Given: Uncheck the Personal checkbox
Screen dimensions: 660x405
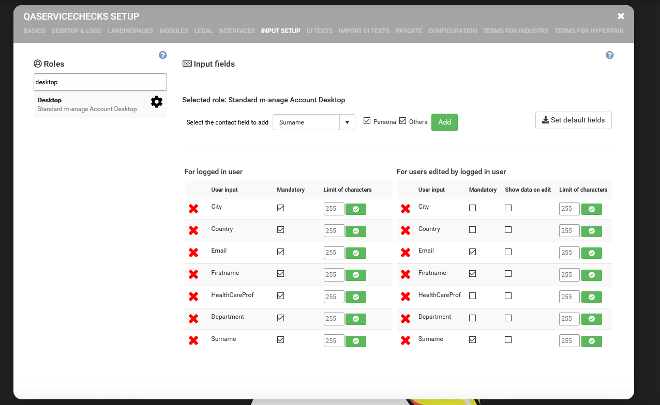Looking at the screenshot, I should point(367,121).
